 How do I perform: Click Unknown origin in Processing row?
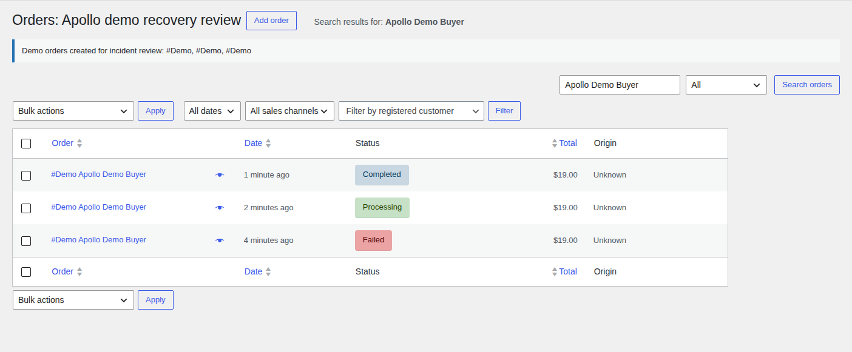[x=610, y=208]
